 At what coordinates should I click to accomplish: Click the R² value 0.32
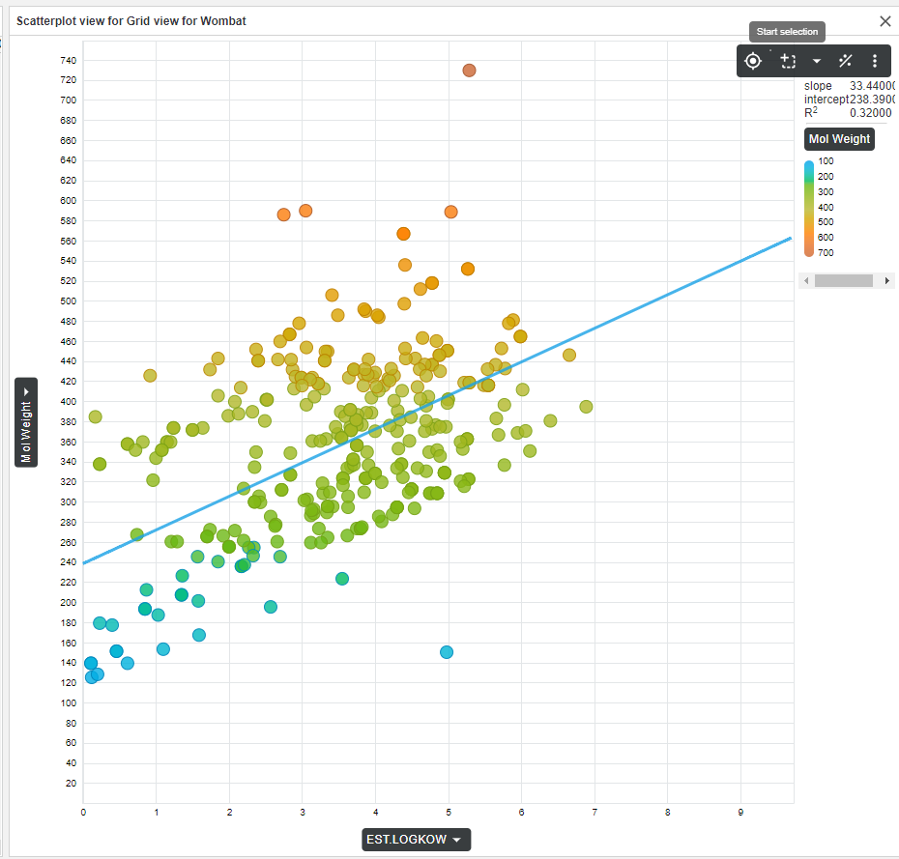(x=868, y=113)
